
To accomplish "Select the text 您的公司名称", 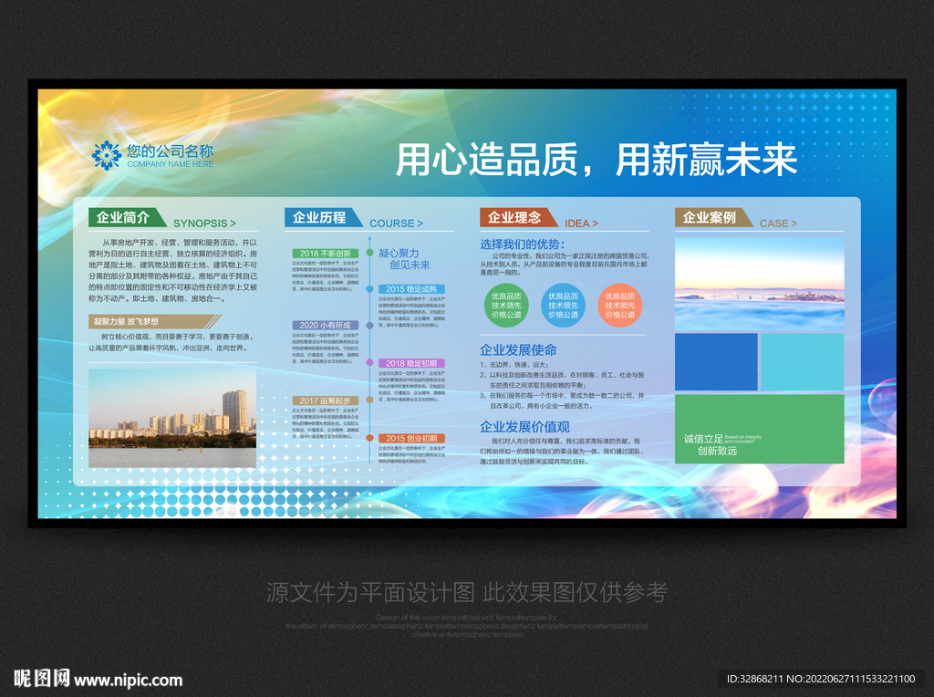I will coord(170,151).
